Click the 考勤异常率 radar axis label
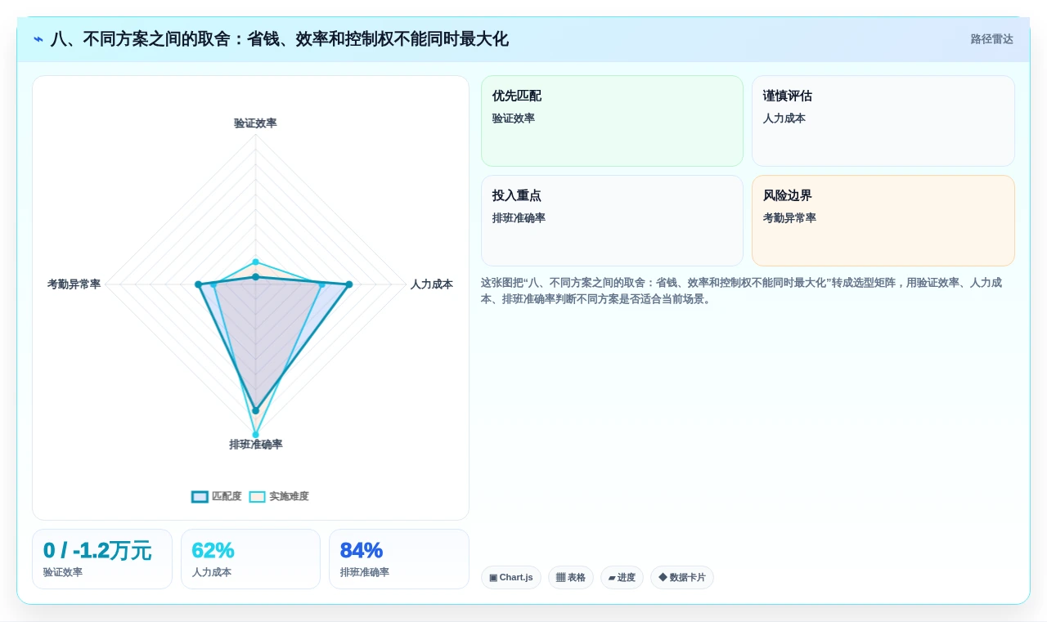The width and height of the screenshot is (1047, 622). 74,284
